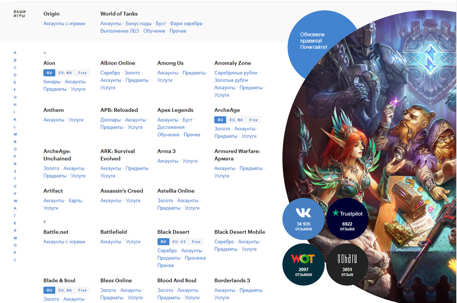Select Free server toggle under Aion

point(83,73)
